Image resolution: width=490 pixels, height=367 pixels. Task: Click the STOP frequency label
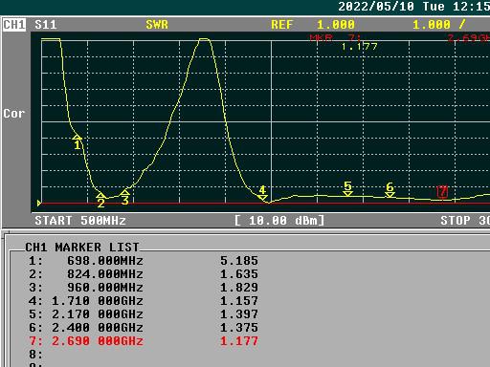click(465, 221)
